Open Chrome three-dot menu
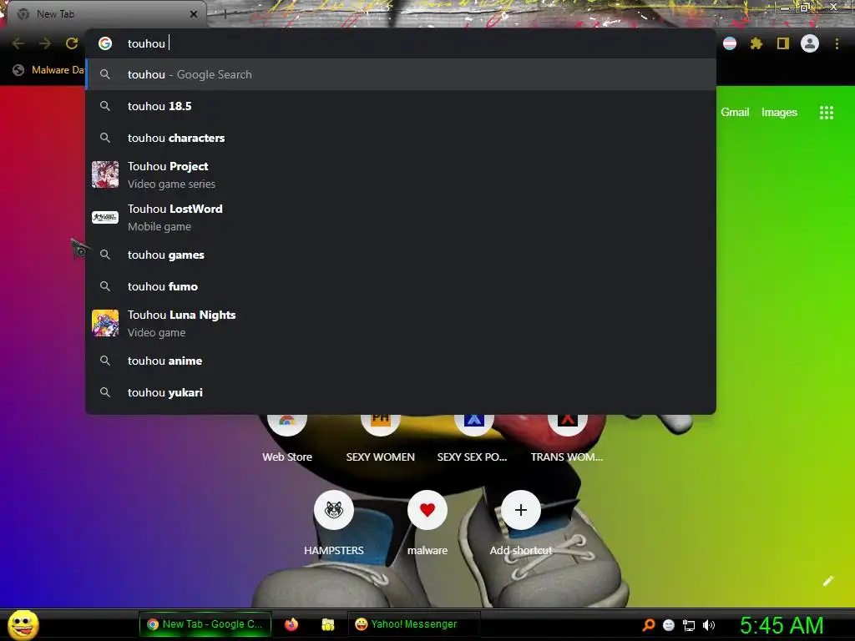Image resolution: width=855 pixels, height=641 pixels. 837,43
